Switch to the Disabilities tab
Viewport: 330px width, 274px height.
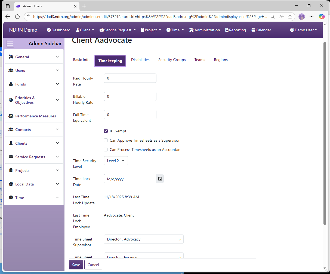point(140,60)
